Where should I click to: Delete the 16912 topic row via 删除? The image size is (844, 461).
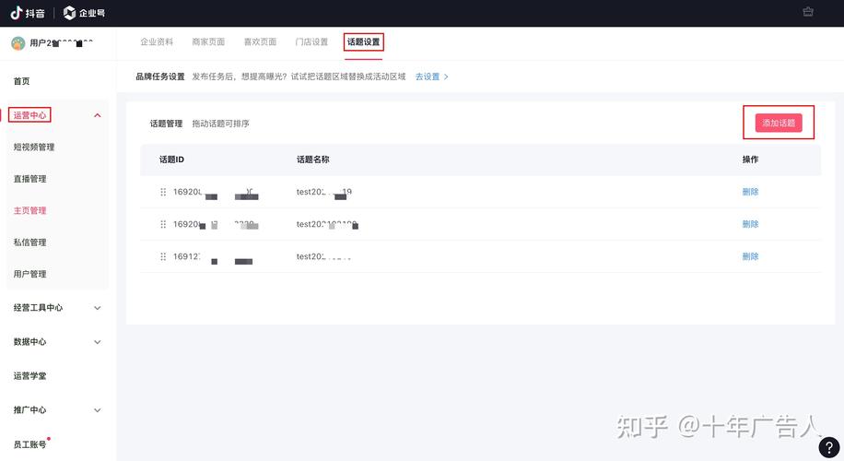(750, 256)
